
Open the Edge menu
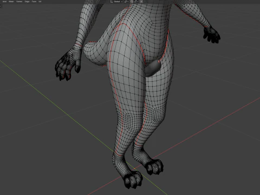click(27, 2)
